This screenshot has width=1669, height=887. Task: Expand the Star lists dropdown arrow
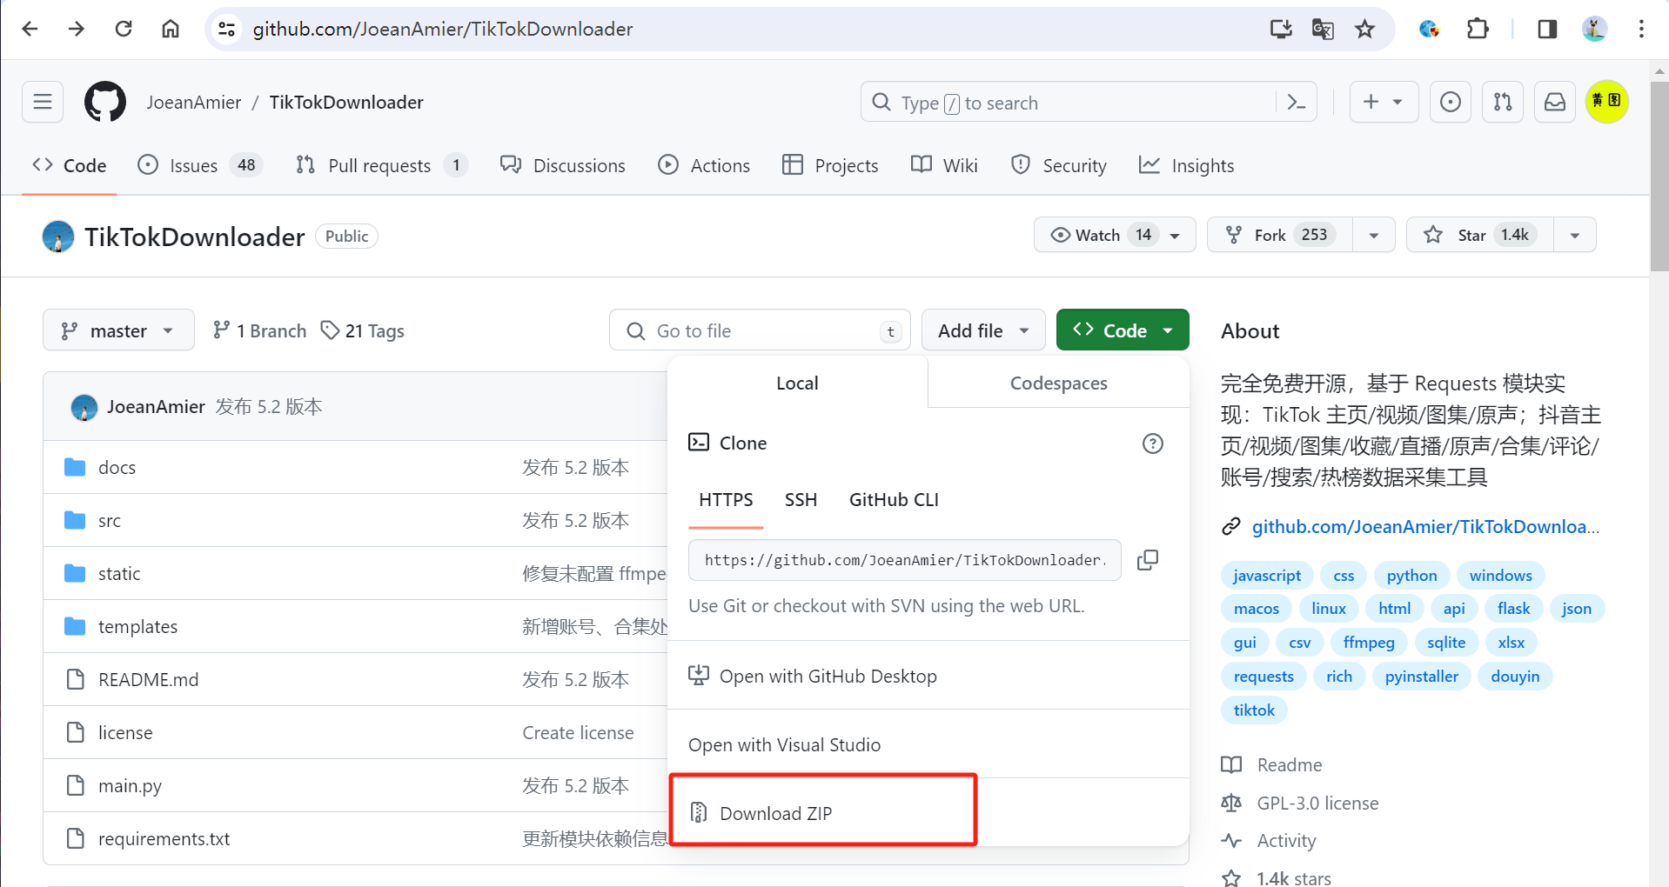click(x=1575, y=235)
